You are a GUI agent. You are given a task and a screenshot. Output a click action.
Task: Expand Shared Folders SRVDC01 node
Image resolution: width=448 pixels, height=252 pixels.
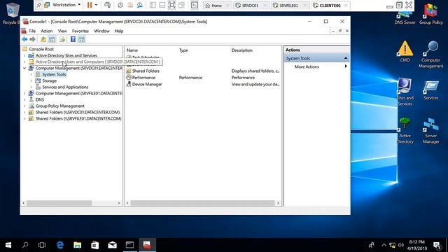pyautogui.click(x=24, y=112)
